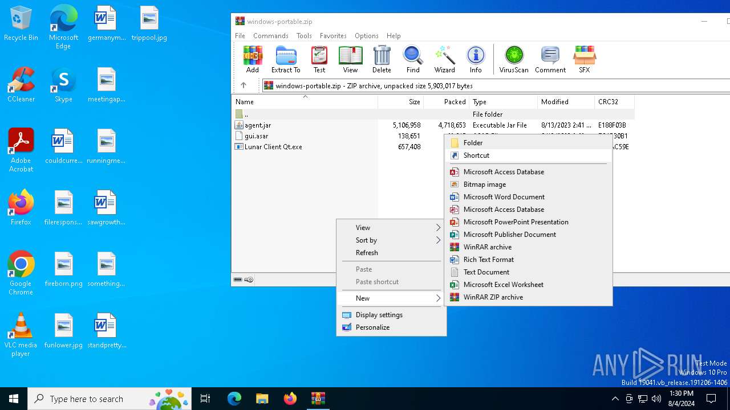Viewport: 730px width, 410px height.
Task: Click the Test archive icon
Action: point(319,60)
